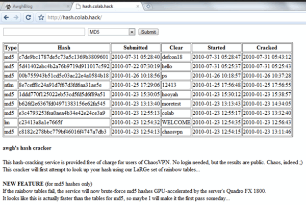306x205 pixels.
Task: Click the cleartext value moretest
Action: pos(171,104)
